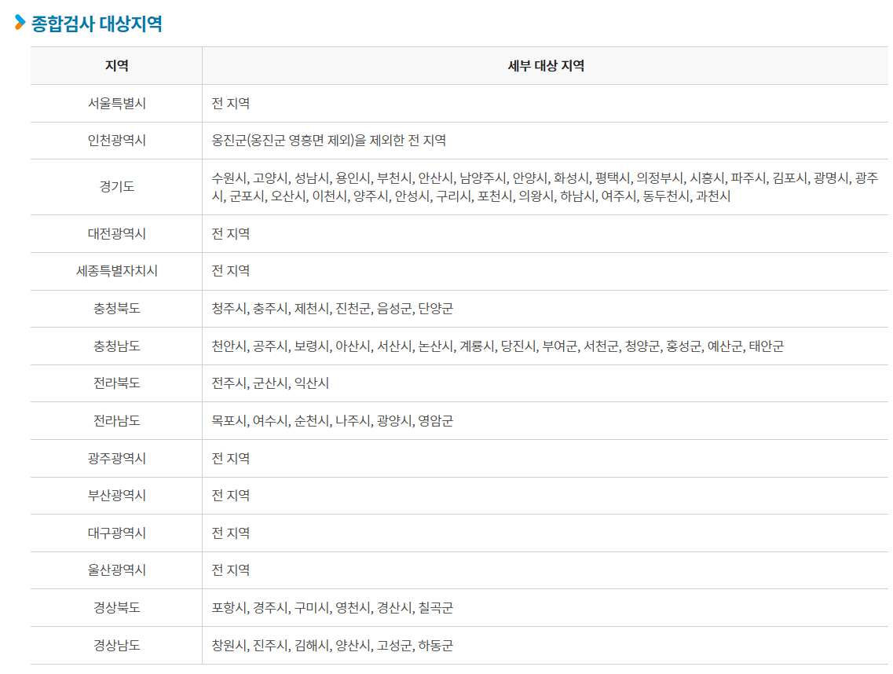Screen dimensions: 893x674
Task: Select the 전라북도 row label
Action: click(x=117, y=383)
